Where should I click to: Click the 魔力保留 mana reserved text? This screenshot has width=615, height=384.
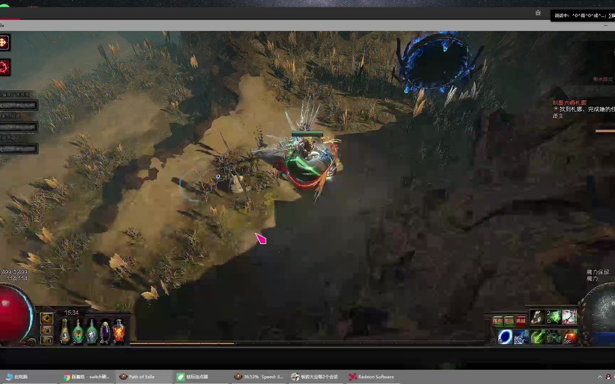[x=599, y=272]
